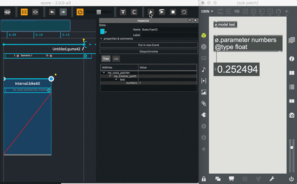297x184 pixels.
Task: Click the Reinitialize loop arrow icon
Action: point(184,12)
